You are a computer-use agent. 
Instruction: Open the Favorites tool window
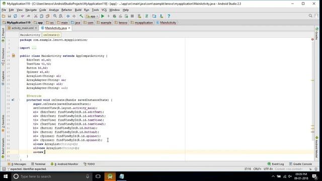pyautogui.click(x=3, y=123)
